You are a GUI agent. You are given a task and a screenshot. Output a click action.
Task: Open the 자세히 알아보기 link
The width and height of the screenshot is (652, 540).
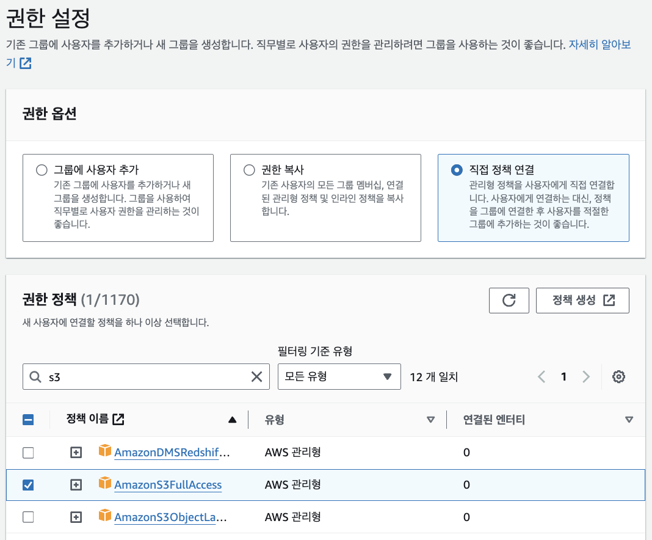pos(599,45)
